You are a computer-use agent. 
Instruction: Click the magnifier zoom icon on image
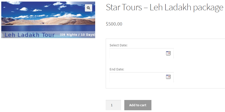88,8
